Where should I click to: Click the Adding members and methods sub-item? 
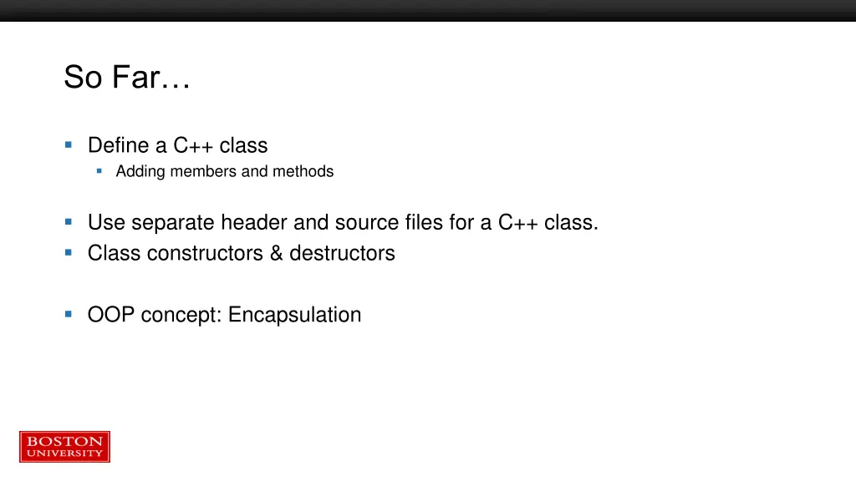tap(224, 171)
